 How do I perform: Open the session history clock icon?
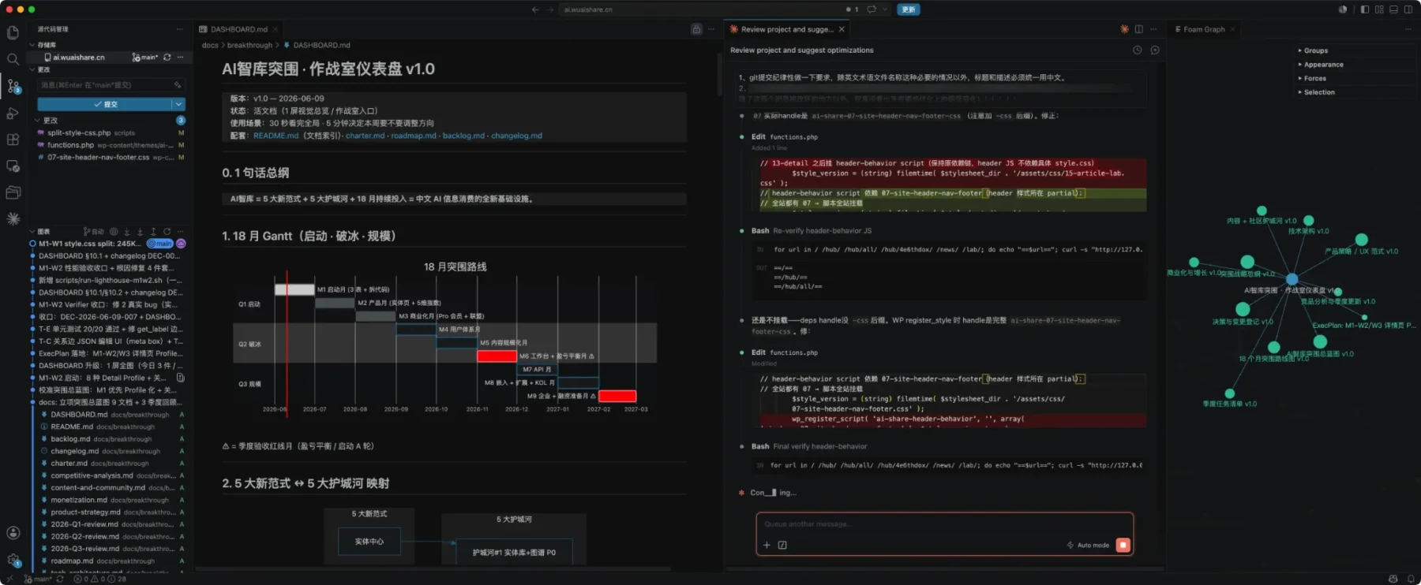click(1138, 50)
